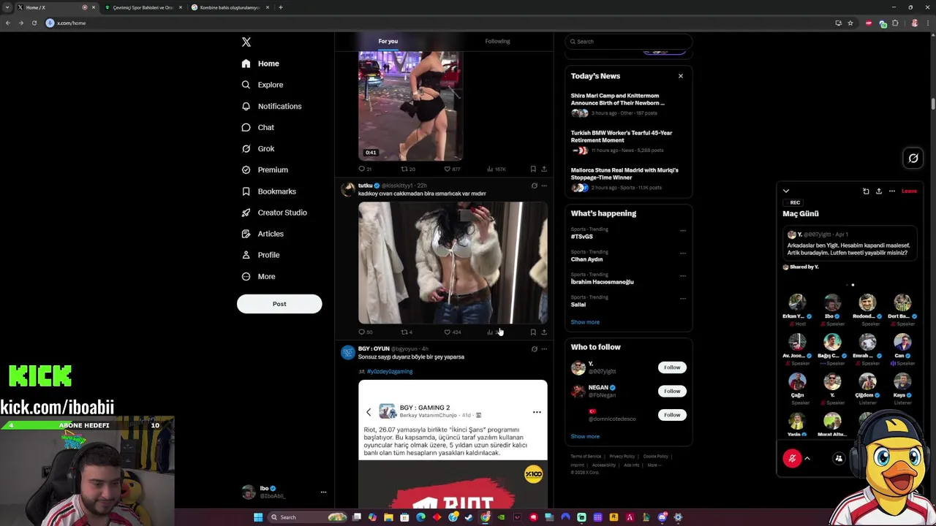Open more options on tutku's post
This screenshot has width=936, height=526.
click(x=543, y=186)
